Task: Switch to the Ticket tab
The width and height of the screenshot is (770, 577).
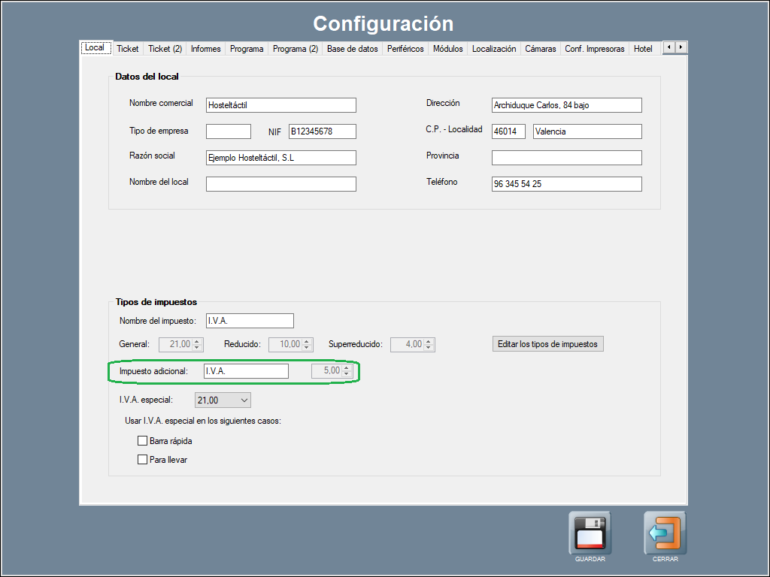Action: pos(127,49)
